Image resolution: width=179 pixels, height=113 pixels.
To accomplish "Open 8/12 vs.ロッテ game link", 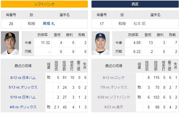I will (x=114, y=78).
